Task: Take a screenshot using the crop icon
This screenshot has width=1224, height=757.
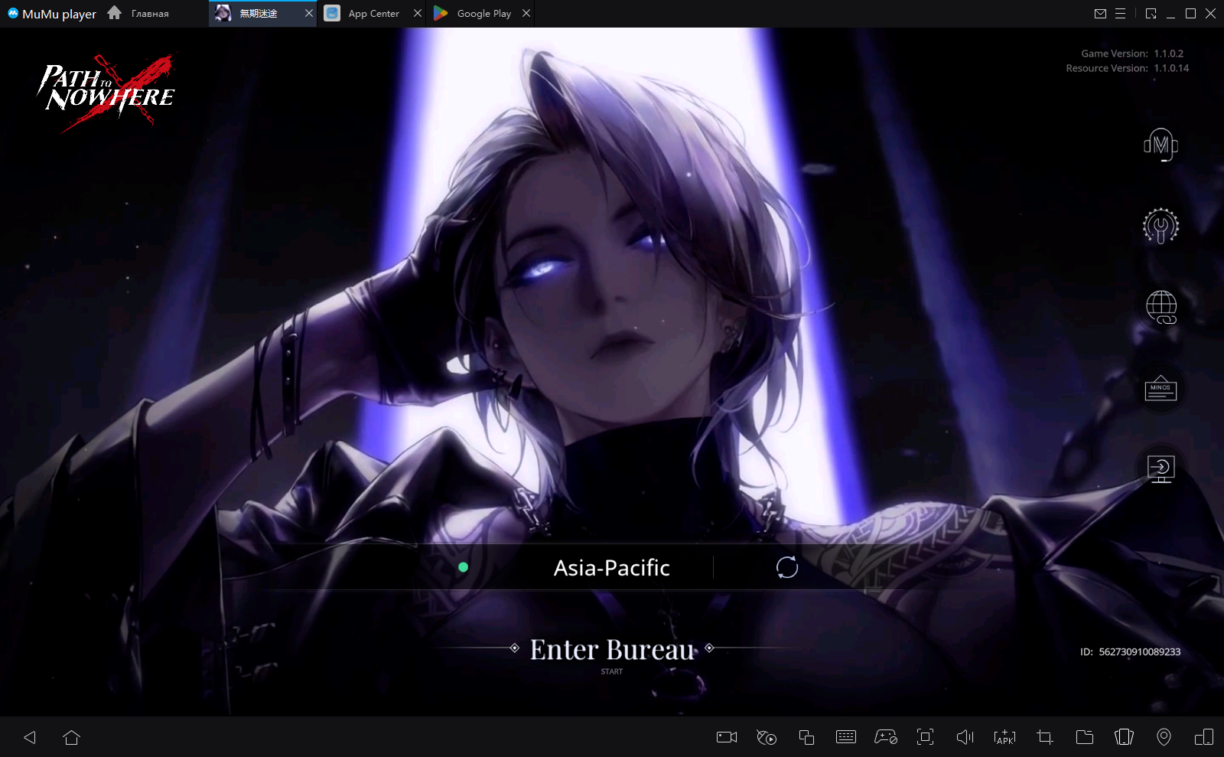Action: [x=1044, y=737]
